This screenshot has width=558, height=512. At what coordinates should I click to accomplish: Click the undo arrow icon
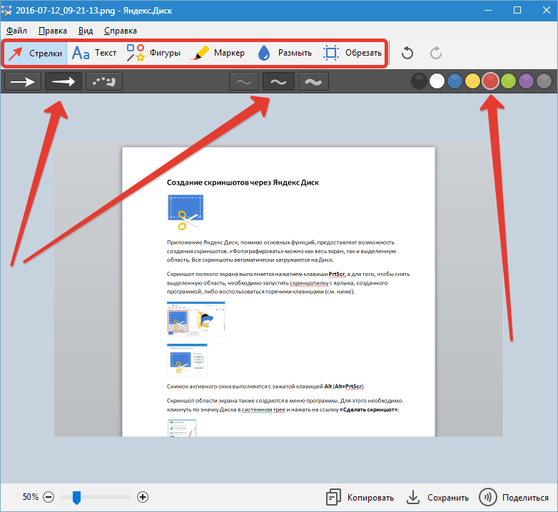pyautogui.click(x=407, y=53)
